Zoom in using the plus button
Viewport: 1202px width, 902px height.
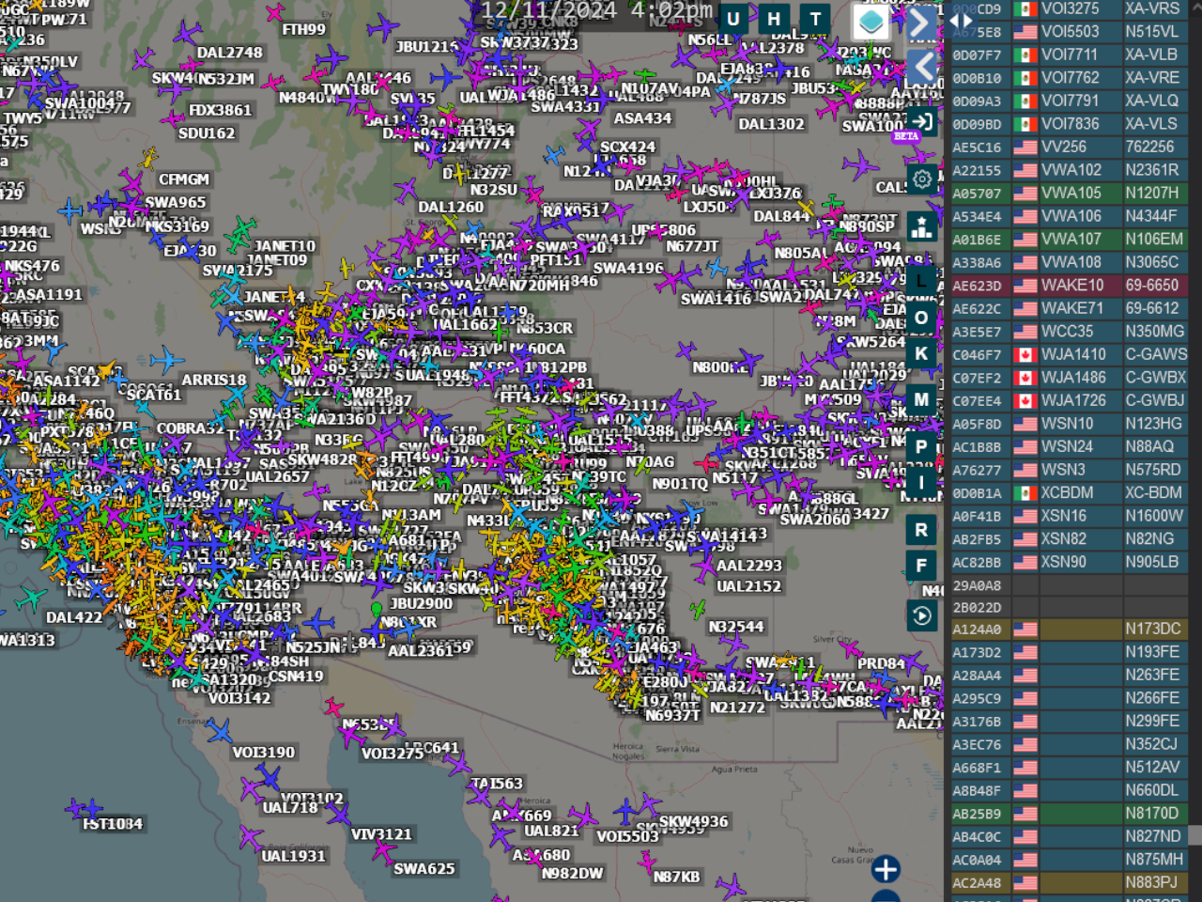click(886, 869)
